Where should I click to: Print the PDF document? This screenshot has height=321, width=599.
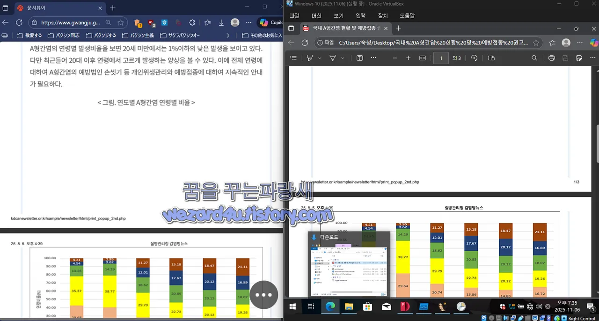(x=551, y=58)
